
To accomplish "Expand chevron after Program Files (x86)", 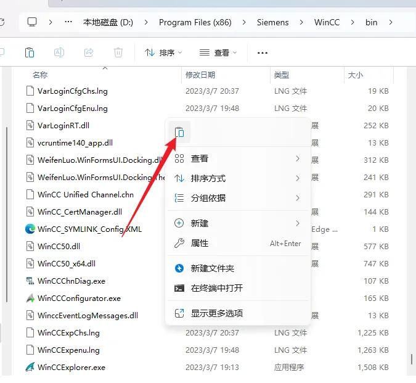I will (x=244, y=22).
